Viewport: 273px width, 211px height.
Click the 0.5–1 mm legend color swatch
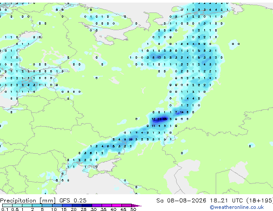tap(17, 205)
